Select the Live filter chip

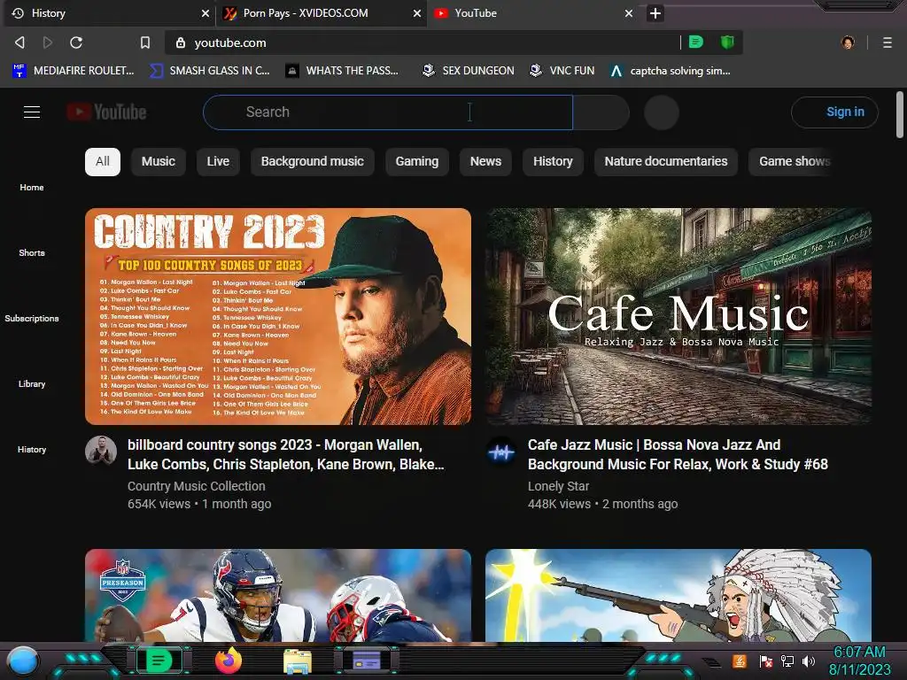(x=218, y=161)
